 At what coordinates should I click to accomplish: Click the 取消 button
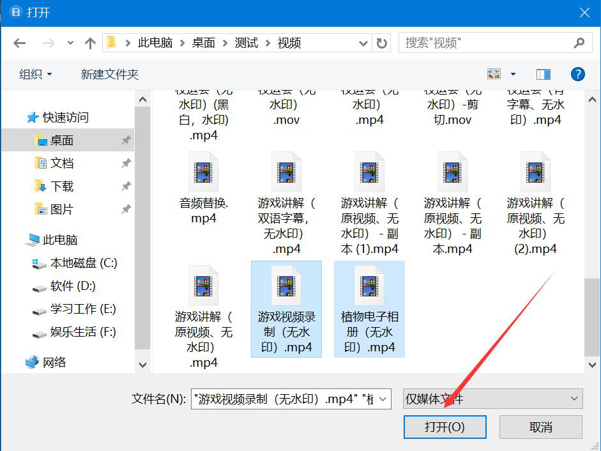tap(540, 427)
